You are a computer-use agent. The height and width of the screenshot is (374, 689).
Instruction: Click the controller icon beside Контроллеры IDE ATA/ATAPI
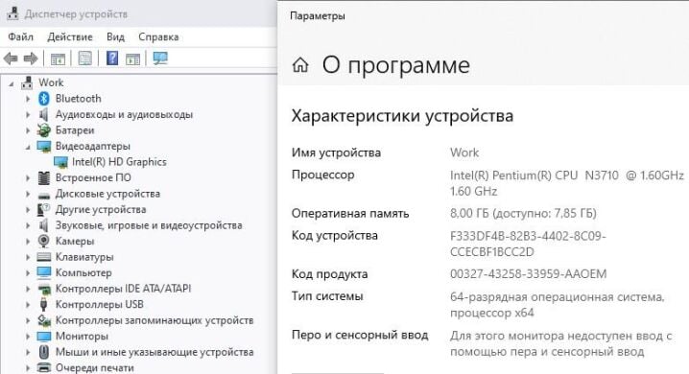[x=44, y=289]
